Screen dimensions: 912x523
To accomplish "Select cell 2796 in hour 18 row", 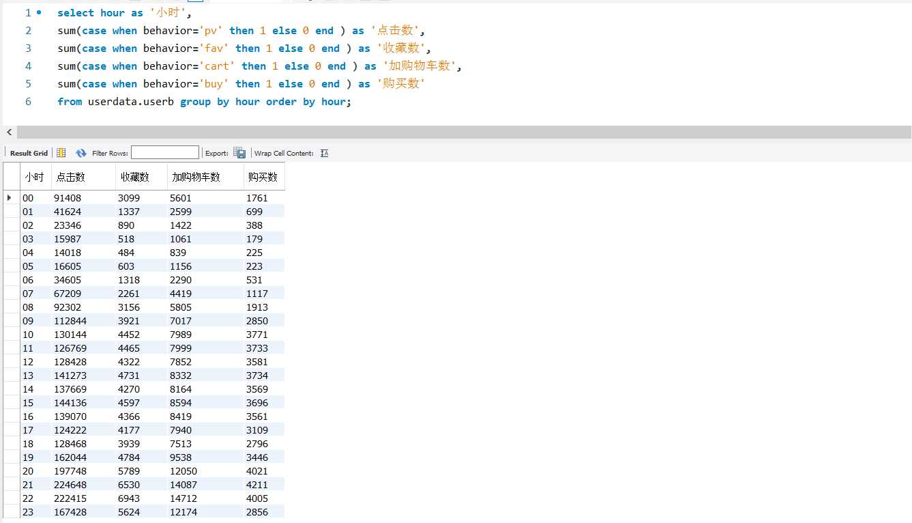I will click(264, 444).
